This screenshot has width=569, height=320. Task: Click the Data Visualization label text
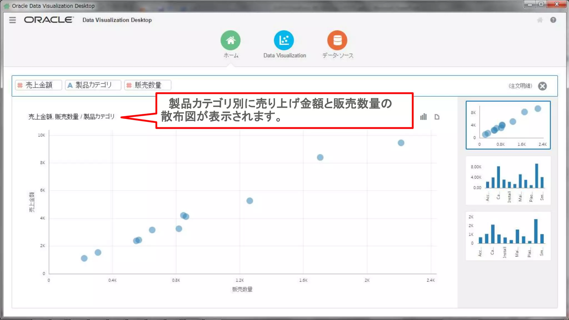[x=284, y=56]
